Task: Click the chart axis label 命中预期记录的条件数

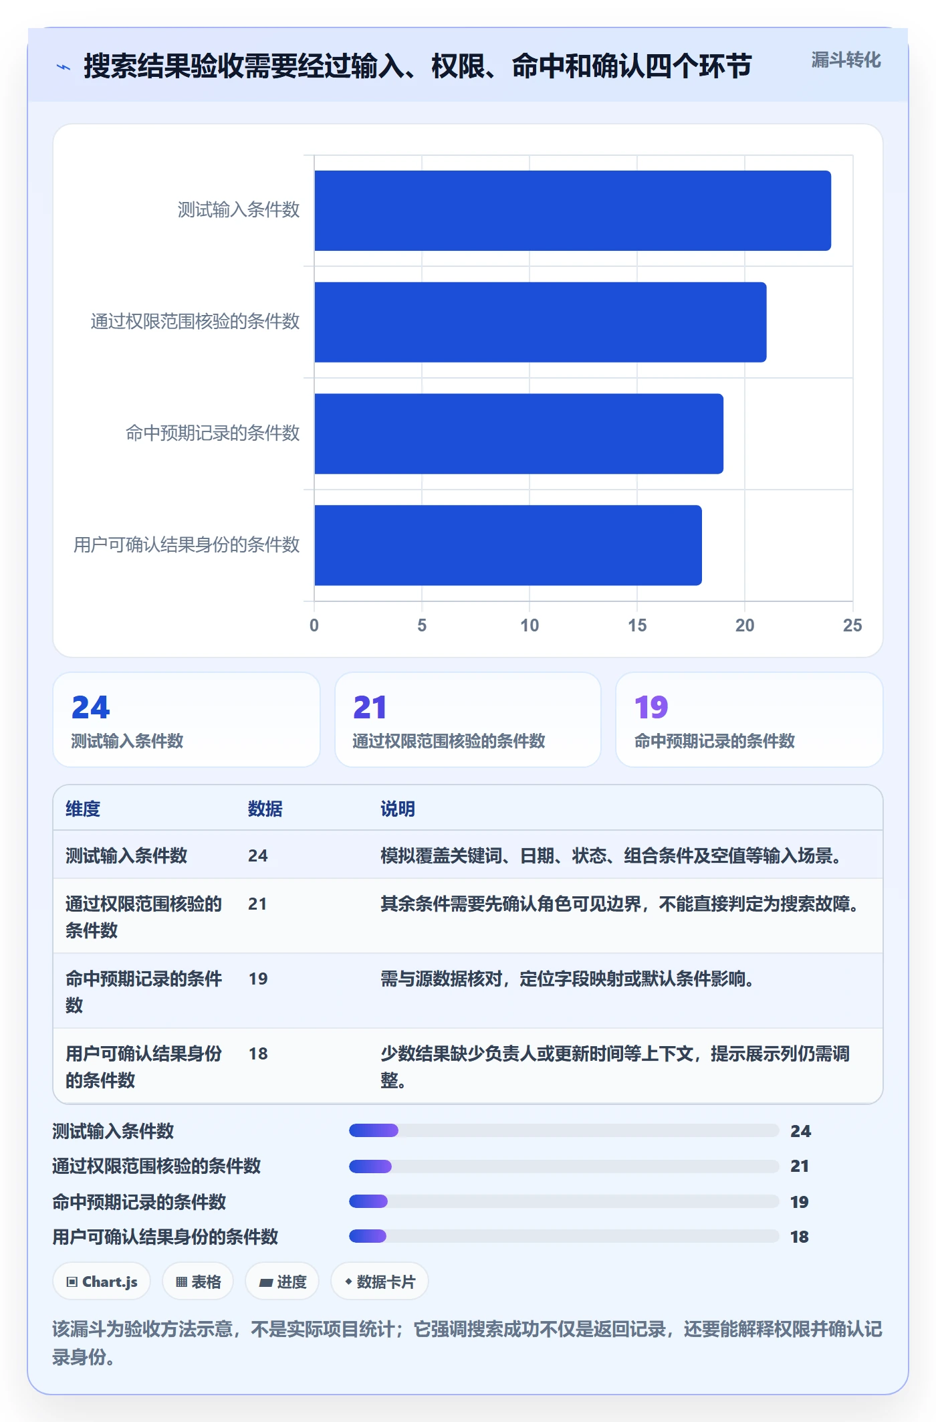Action: [213, 433]
